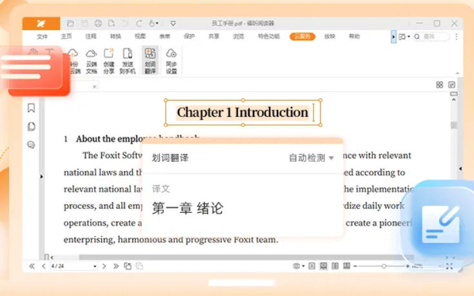Screen dimensions: 474x296
Task: Open the eye reading-mode dropdown
Action: pos(299,266)
